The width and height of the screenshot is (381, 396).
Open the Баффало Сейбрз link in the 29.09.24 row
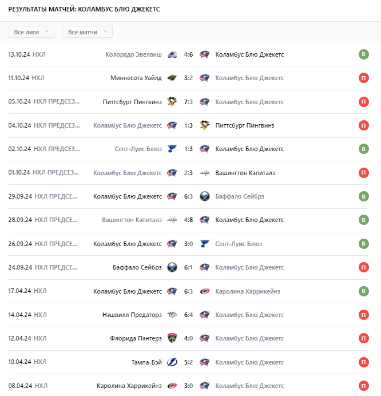[x=240, y=196]
